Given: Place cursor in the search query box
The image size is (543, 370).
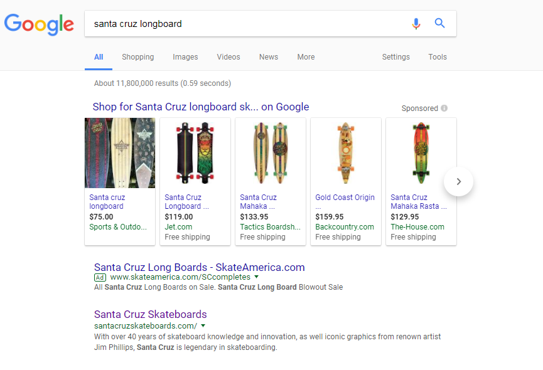Looking at the screenshot, I should 251,23.
